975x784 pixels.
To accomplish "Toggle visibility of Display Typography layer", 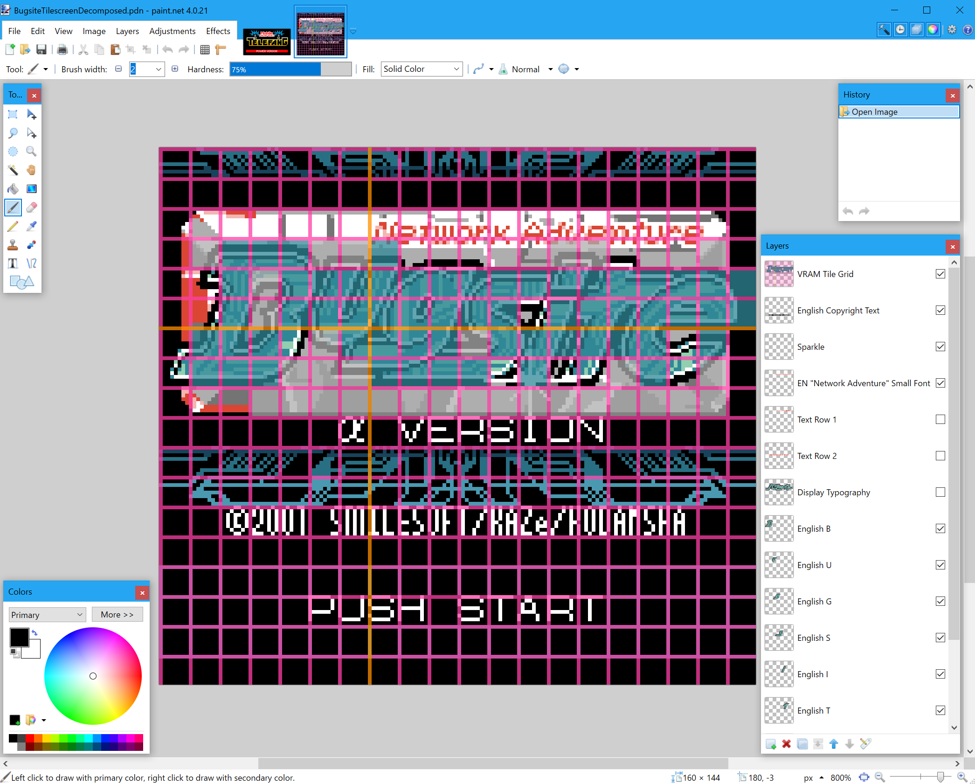I will pos(940,492).
